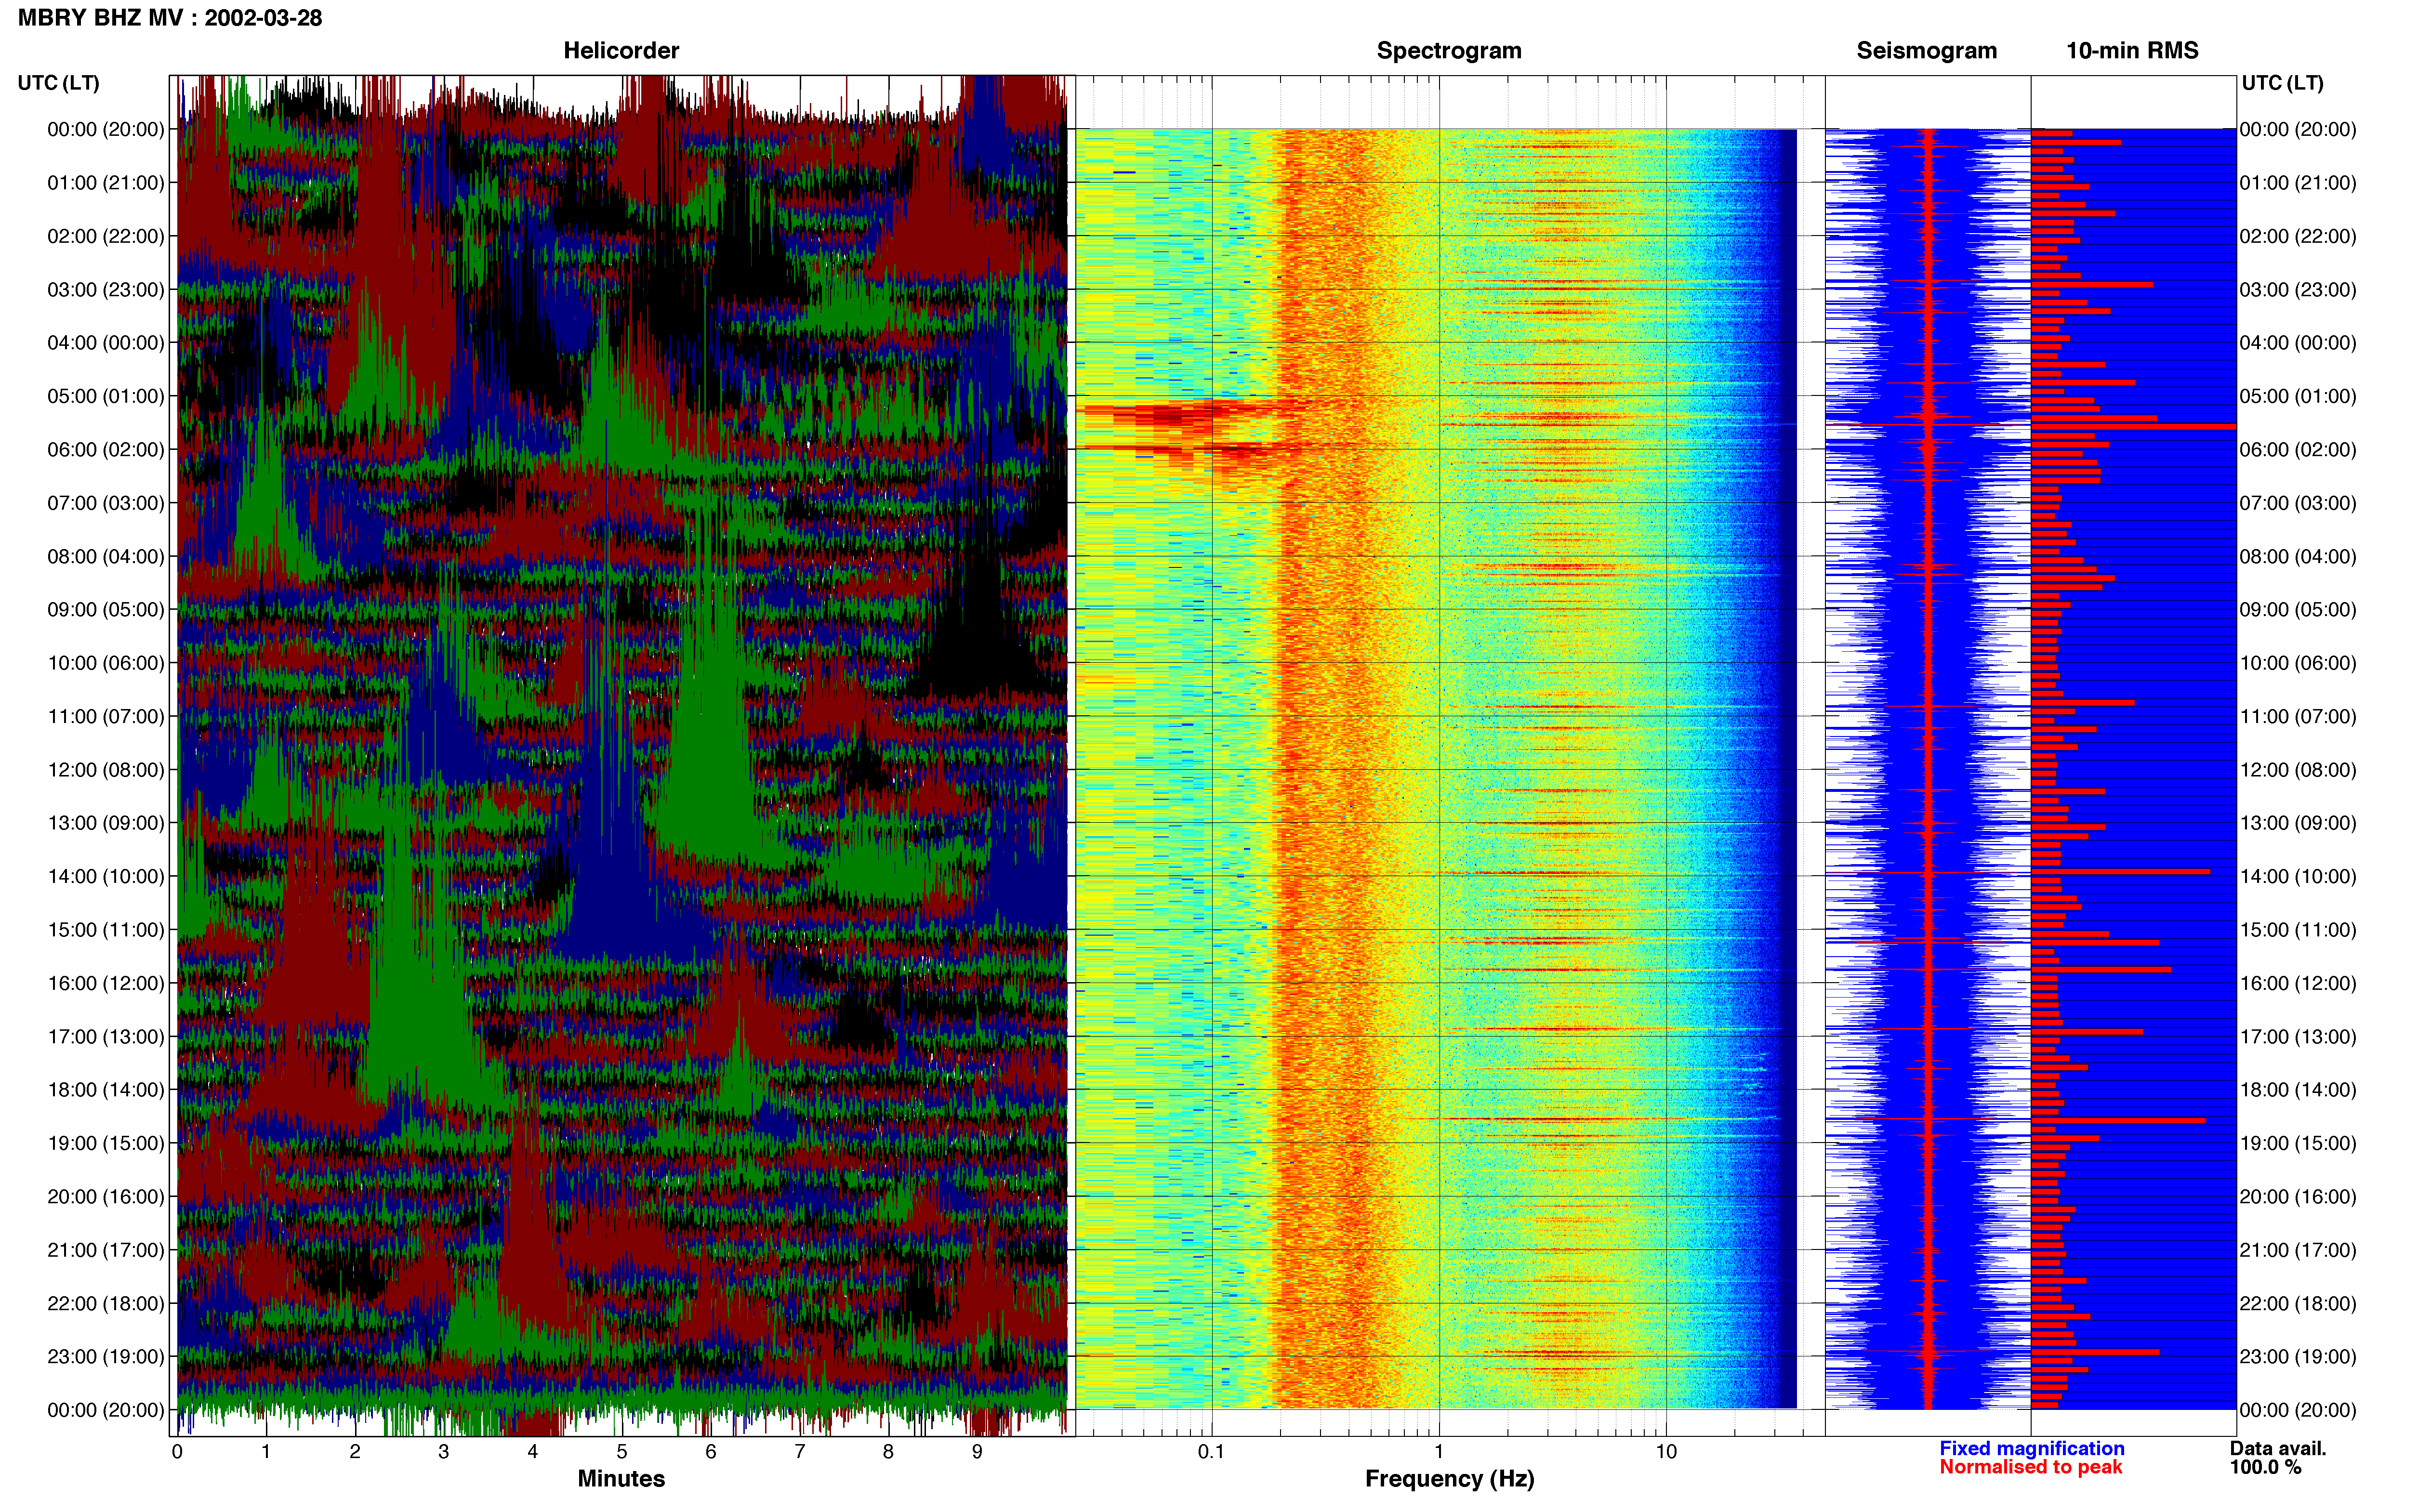The image size is (2418, 1512).
Task: Click the '100.0 %' value
Action: click(2265, 1467)
